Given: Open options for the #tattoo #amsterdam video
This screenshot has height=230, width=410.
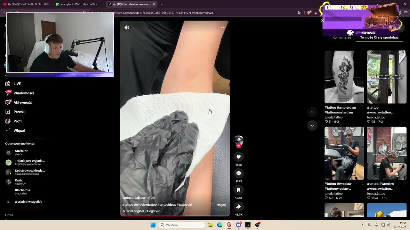Looking at the screenshot, I should pyautogui.click(x=362, y=107).
